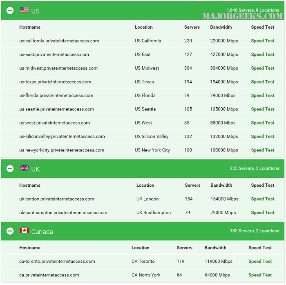Click the US section title text

tap(35, 11)
